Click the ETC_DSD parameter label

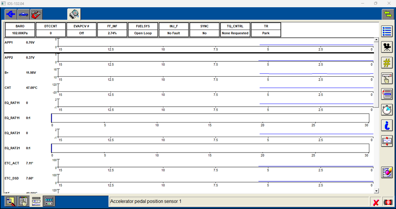click(12, 178)
